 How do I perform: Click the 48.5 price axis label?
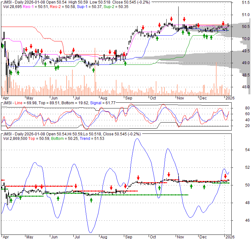(246, 75)
